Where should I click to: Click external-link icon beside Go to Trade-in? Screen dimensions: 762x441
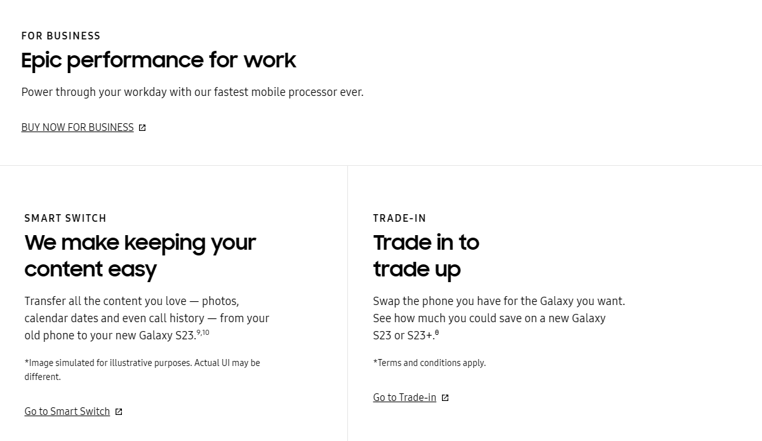tap(445, 398)
